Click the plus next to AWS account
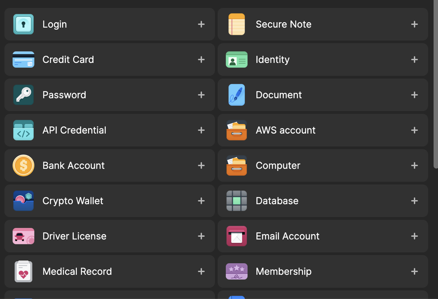Viewport: 438px width, 299px height. point(414,130)
